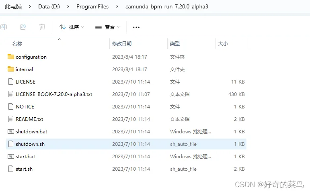Click the Delete trash icon

[42, 27]
